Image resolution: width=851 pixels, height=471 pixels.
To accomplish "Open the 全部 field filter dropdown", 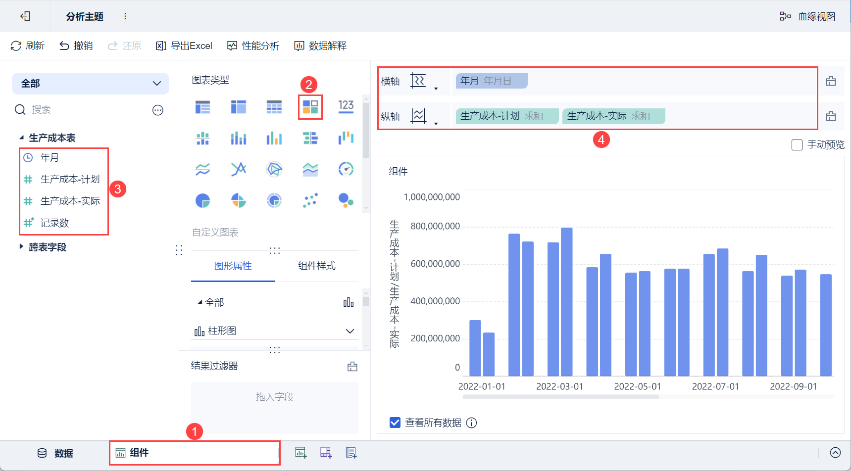I will 91,84.
